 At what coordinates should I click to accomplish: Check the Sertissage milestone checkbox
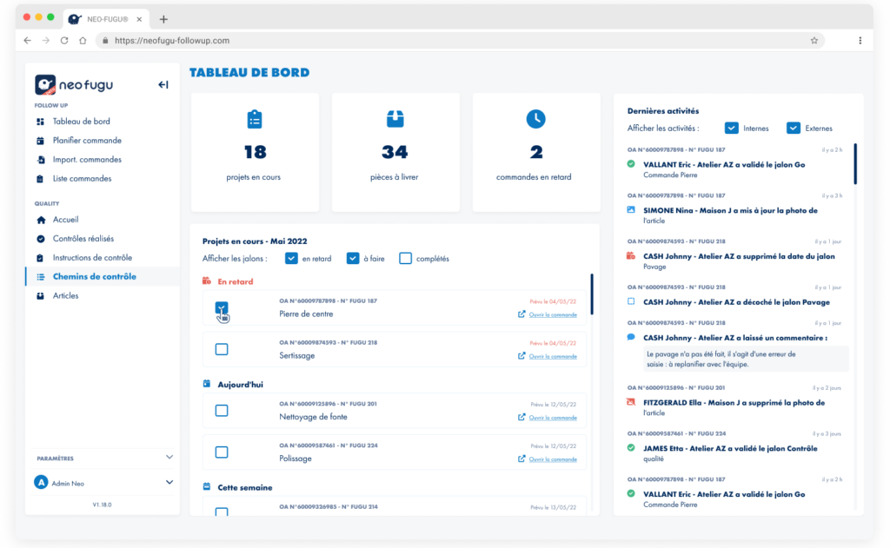point(222,349)
